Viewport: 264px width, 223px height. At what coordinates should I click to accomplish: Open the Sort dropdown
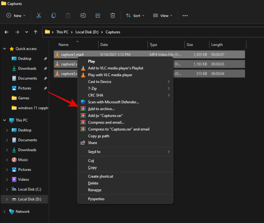click(x=133, y=16)
